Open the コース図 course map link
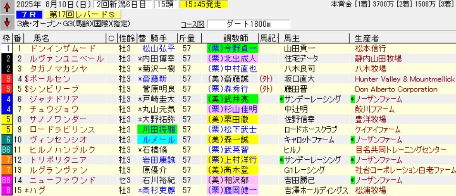Viewport: 456px width, 196px height. pyautogui.click(x=193, y=24)
